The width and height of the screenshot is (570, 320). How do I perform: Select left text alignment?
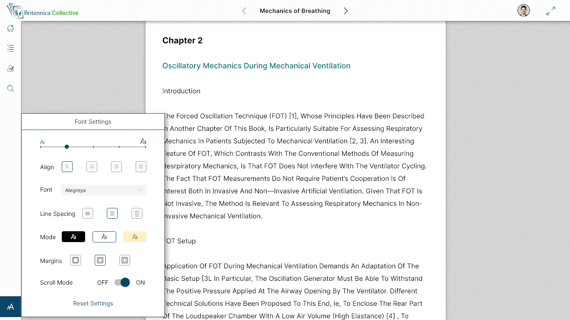click(x=67, y=167)
